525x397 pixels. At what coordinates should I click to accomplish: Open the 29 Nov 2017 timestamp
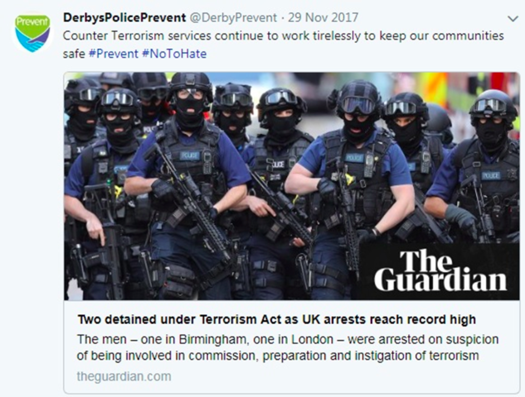[x=323, y=17]
